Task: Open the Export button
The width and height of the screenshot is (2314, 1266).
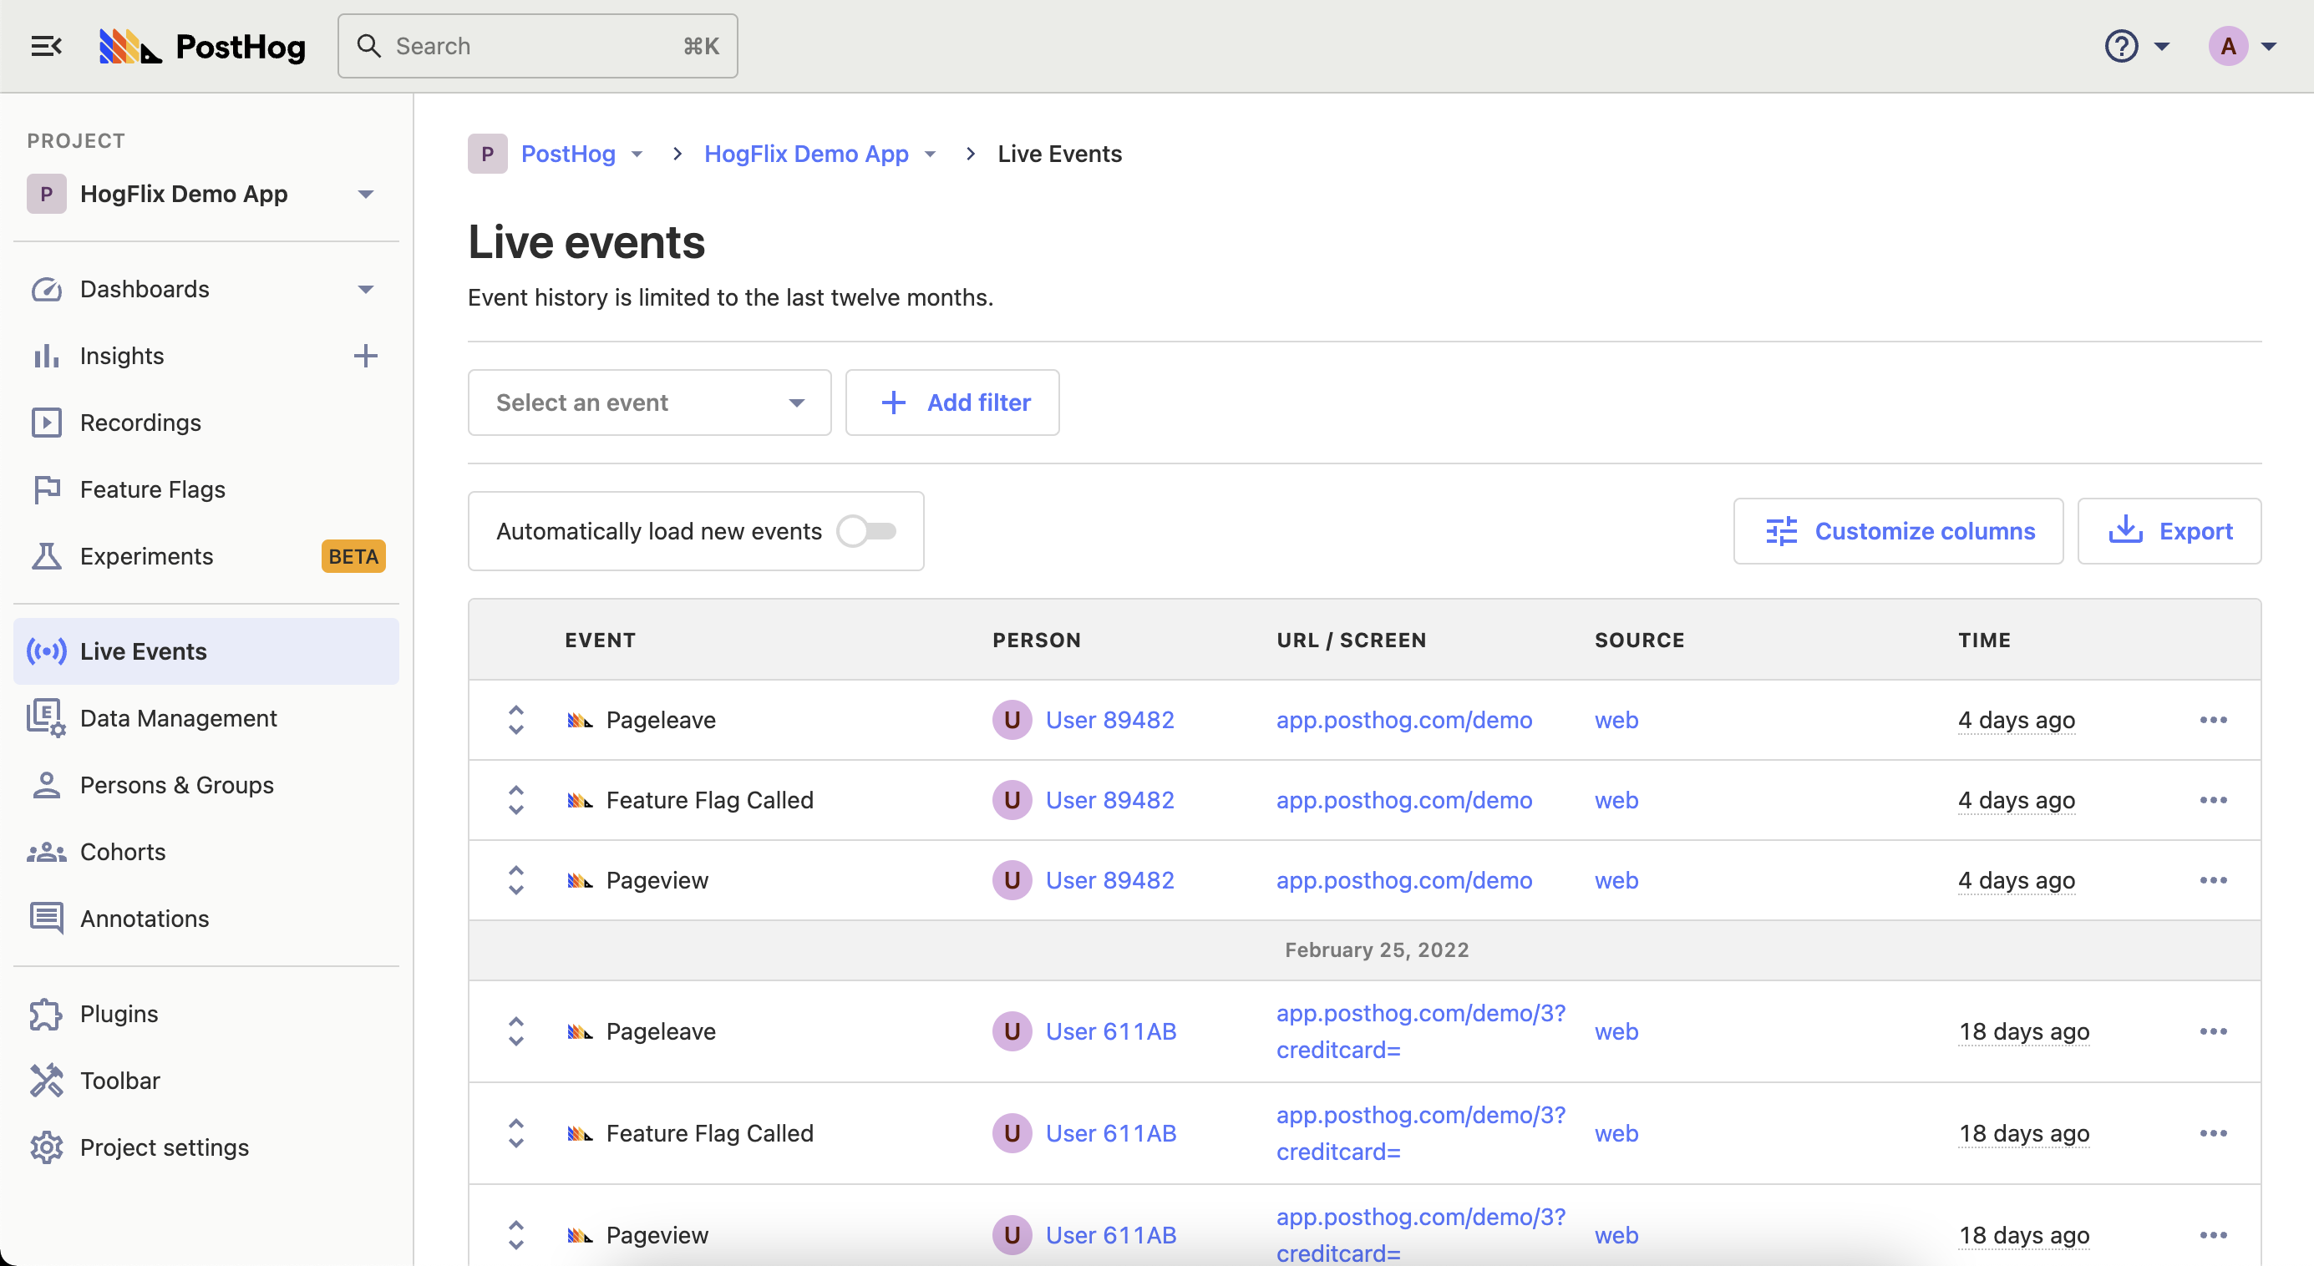Action: (x=2170, y=530)
